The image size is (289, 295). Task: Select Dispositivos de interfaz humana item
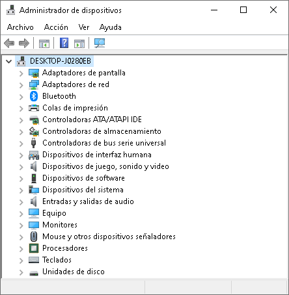pyautogui.click(x=97, y=155)
